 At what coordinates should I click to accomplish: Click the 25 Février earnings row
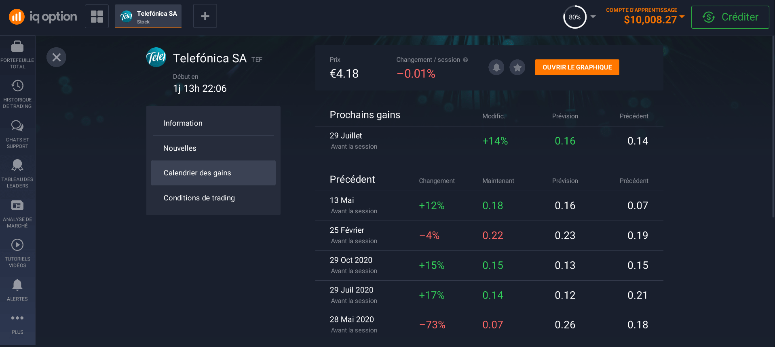(x=489, y=236)
